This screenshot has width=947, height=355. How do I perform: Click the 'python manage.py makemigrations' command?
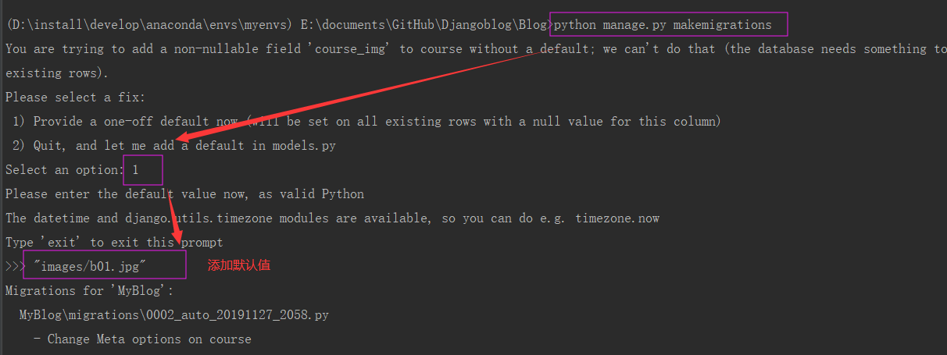coord(663,25)
